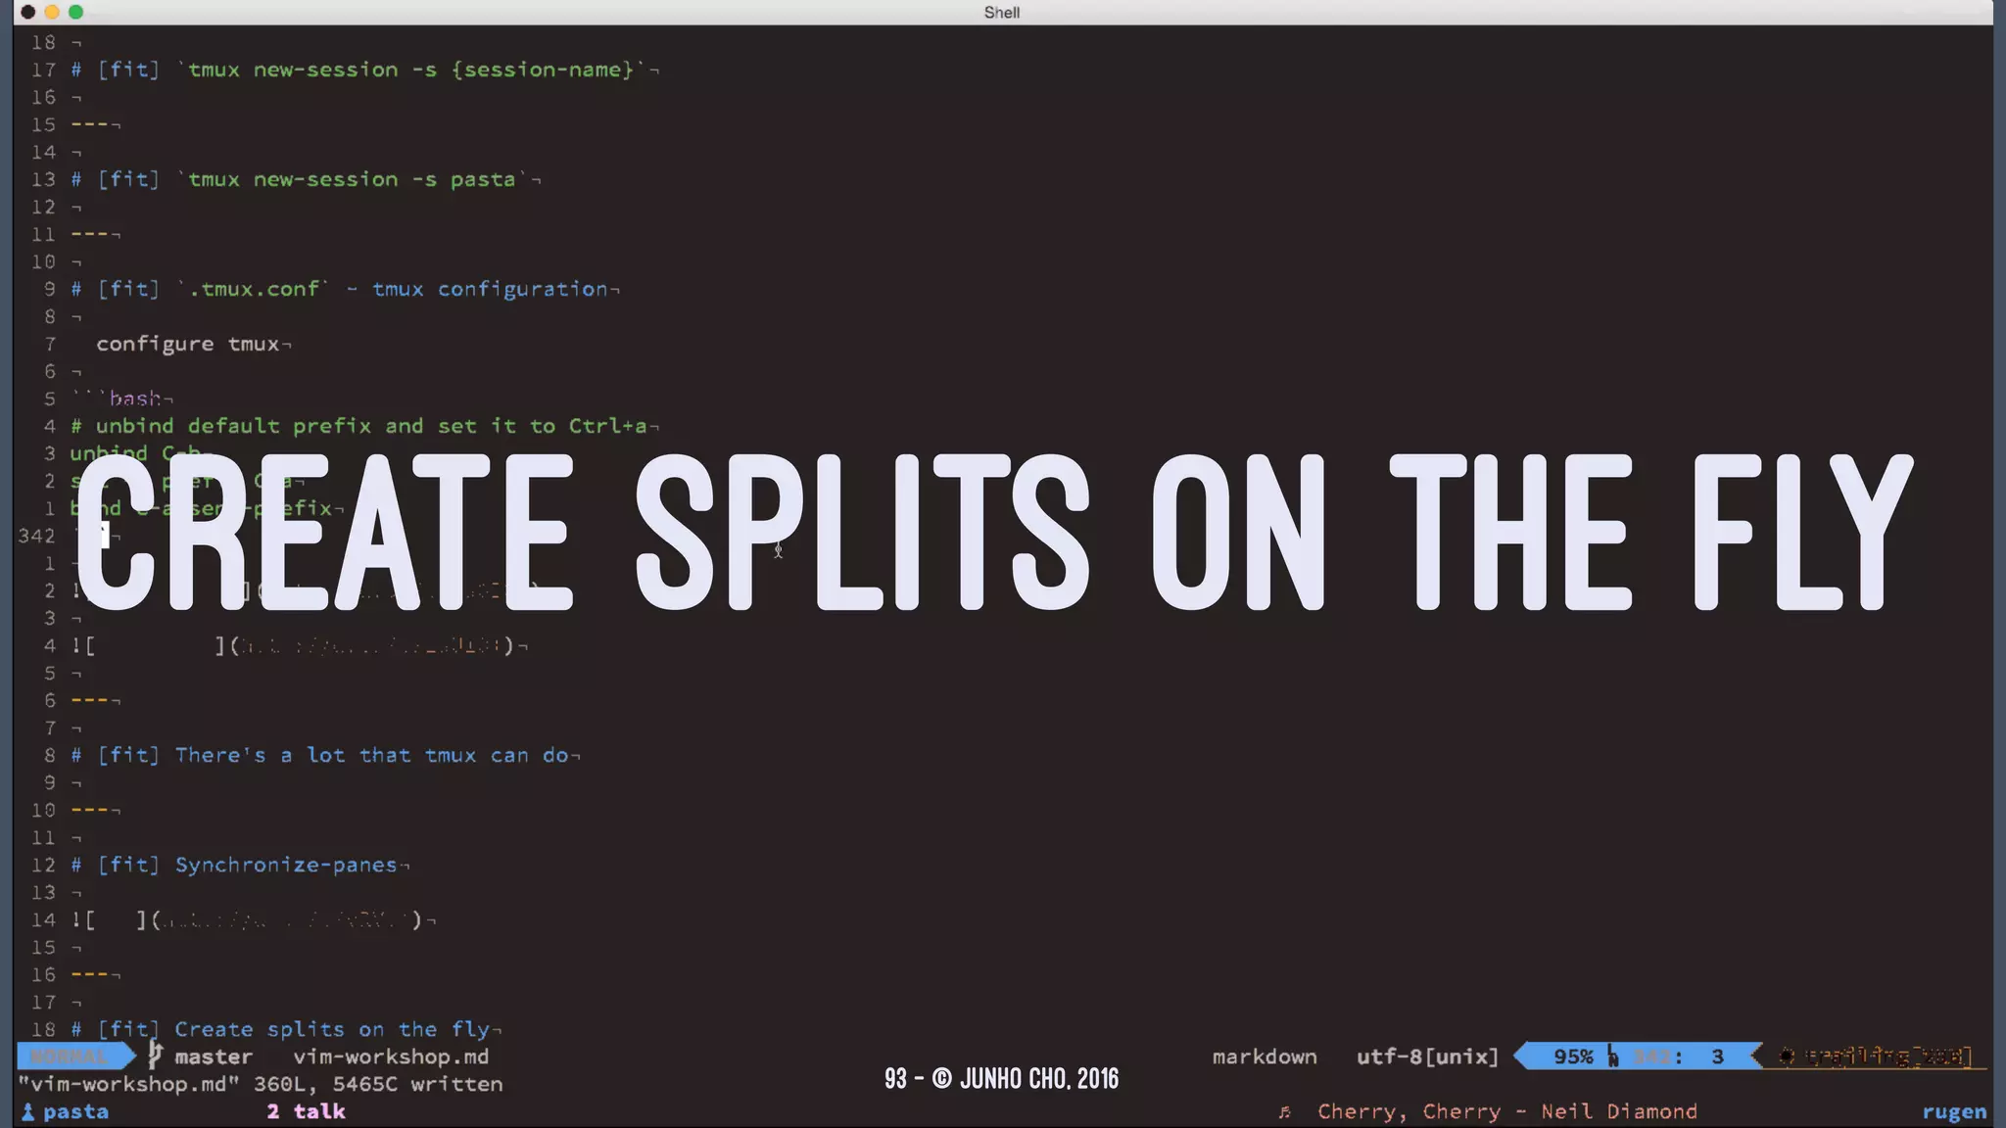Select tmux window 2 talk
The width and height of the screenshot is (2006, 1128).
click(306, 1111)
